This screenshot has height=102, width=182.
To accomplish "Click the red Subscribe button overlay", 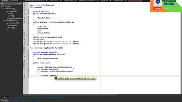I will tap(157, 8).
